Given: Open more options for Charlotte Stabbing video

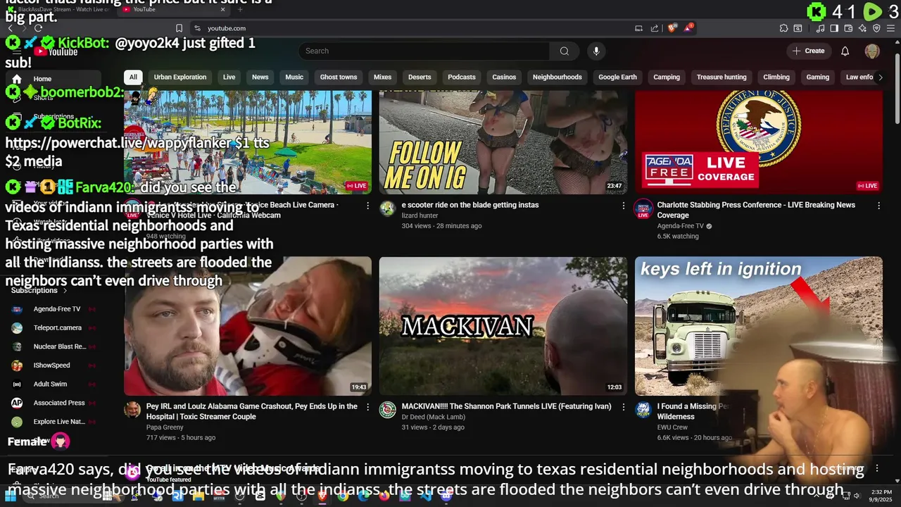Looking at the screenshot, I should [878, 206].
